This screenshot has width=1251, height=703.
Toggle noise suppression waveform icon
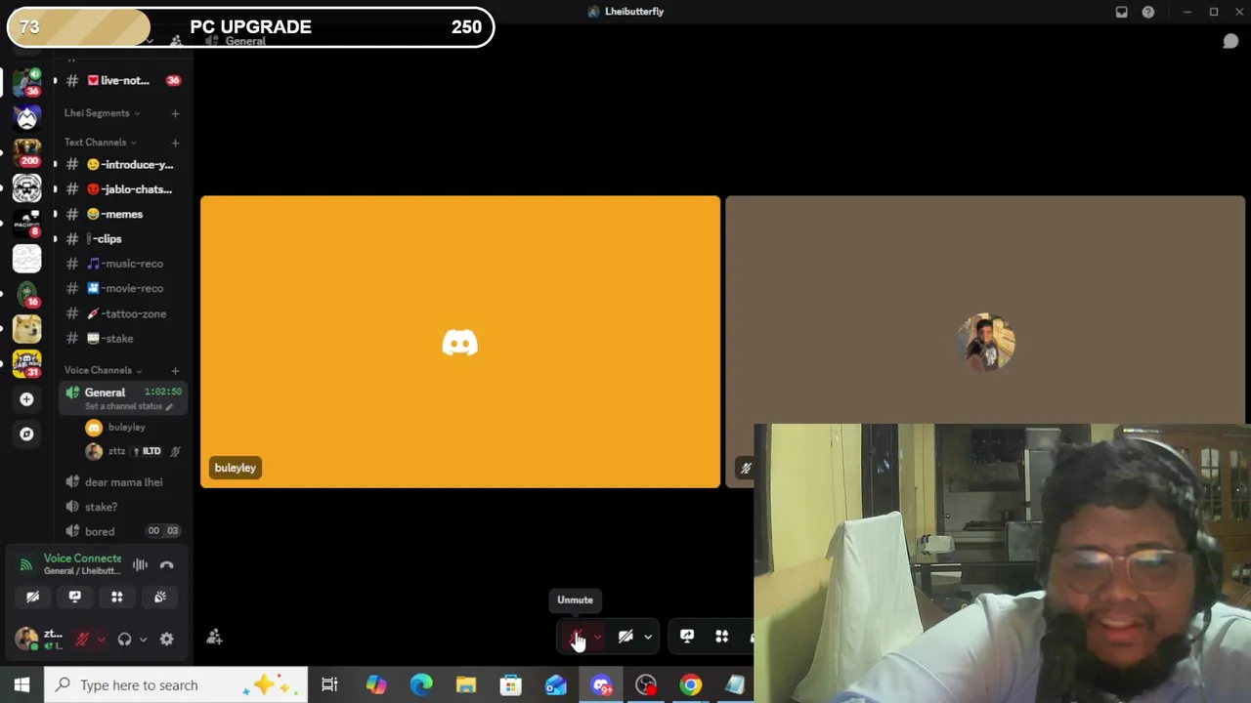coord(140,565)
